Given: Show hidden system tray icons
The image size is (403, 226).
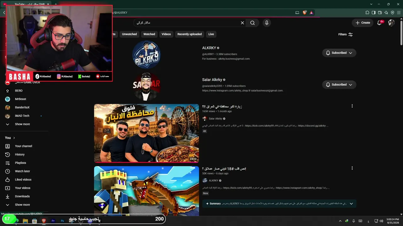Looking at the screenshot, I should [x=340, y=221].
